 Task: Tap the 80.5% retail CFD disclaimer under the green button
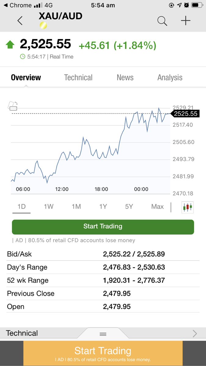(x=74, y=240)
